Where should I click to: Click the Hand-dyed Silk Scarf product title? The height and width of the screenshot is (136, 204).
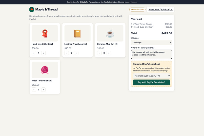pyautogui.click(x=42, y=44)
